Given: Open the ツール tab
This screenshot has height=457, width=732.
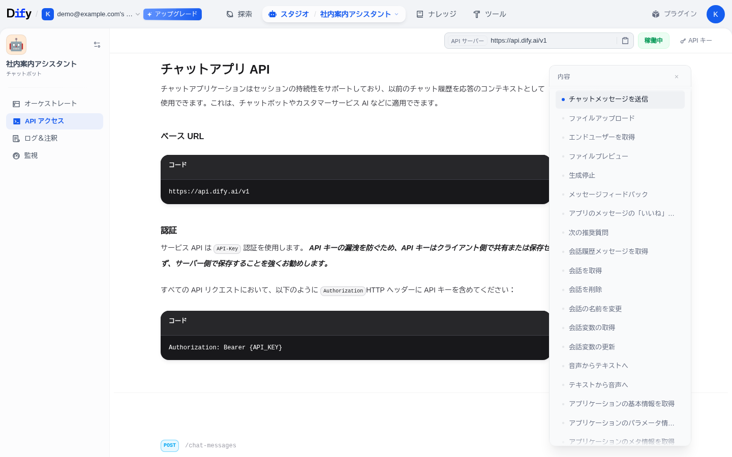Looking at the screenshot, I should tap(490, 14).
